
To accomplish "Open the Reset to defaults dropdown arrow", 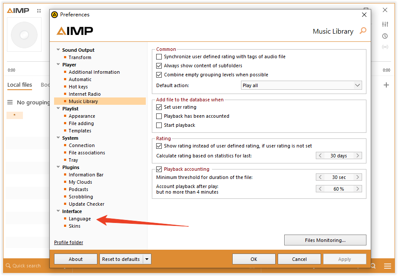I will pyautogui.click(x=147, y=259).
